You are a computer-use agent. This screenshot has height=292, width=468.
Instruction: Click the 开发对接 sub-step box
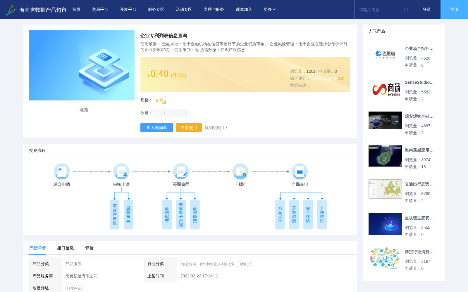pos(294,215)
